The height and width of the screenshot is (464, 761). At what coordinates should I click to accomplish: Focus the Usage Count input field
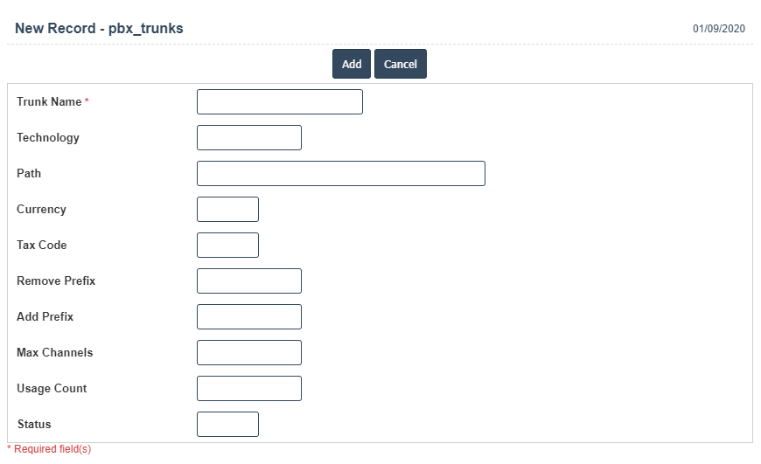pos(249,389)
